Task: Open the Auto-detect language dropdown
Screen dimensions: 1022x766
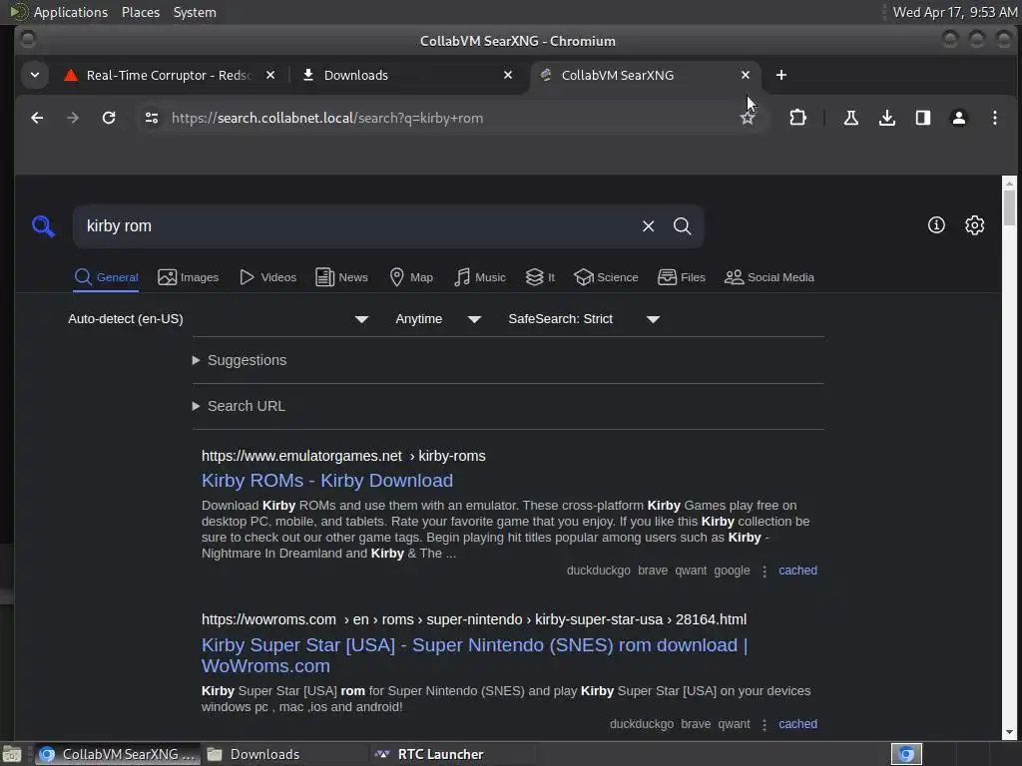Action: (219, 319)
